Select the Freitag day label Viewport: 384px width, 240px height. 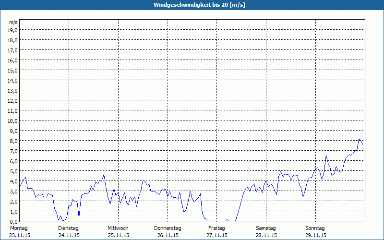pyautogui.click(x=216, y=228)
